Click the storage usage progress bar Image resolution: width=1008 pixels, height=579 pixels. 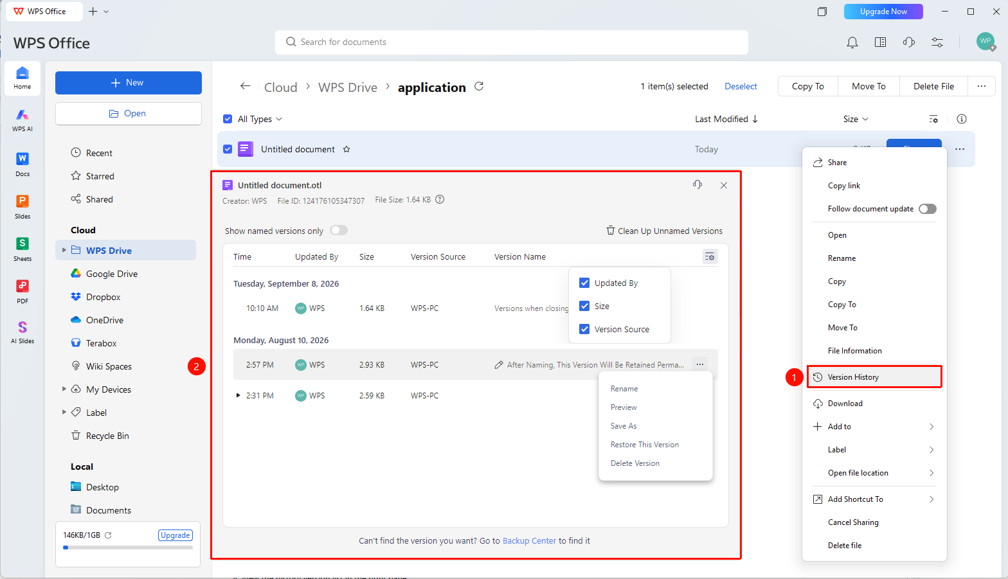click(128, 548)
